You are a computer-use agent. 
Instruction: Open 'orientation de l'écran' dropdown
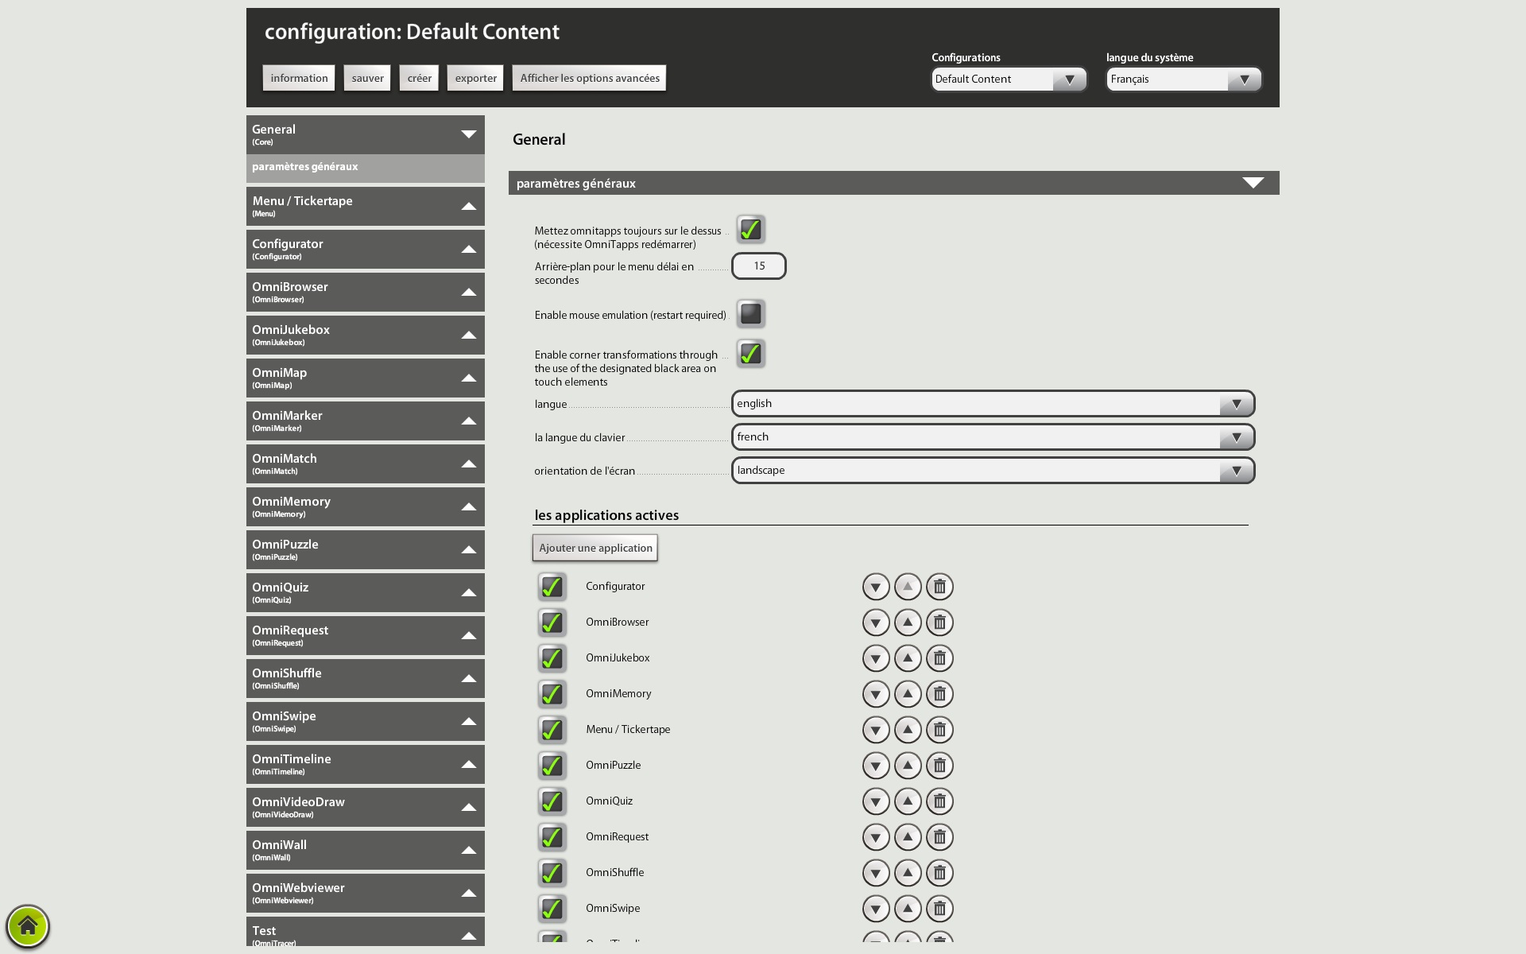[993, 471]
